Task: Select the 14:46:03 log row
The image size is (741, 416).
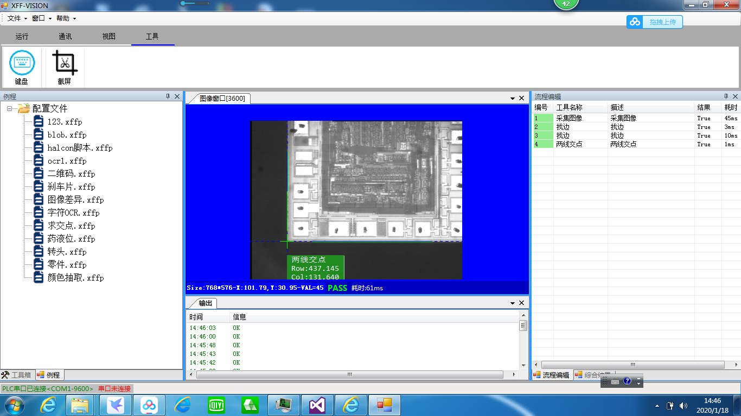Action: (353, 328)
